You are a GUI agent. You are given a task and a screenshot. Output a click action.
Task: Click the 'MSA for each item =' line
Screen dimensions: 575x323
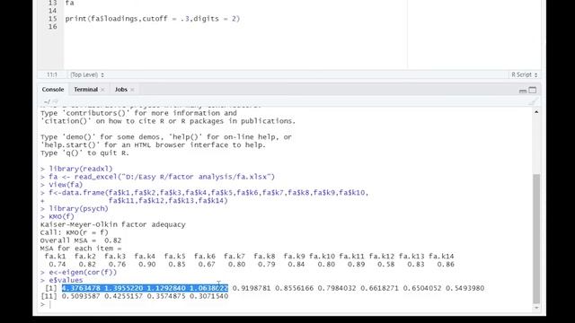81,249
